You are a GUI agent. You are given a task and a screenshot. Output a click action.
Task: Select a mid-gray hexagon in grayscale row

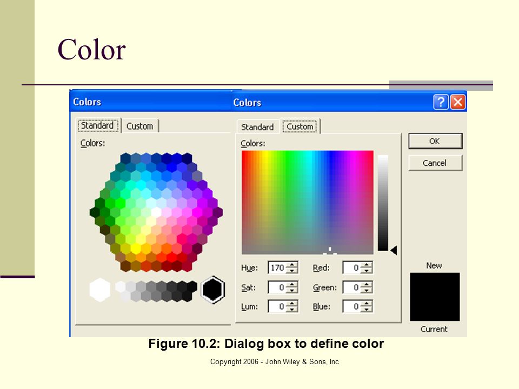tap(151, 286)
